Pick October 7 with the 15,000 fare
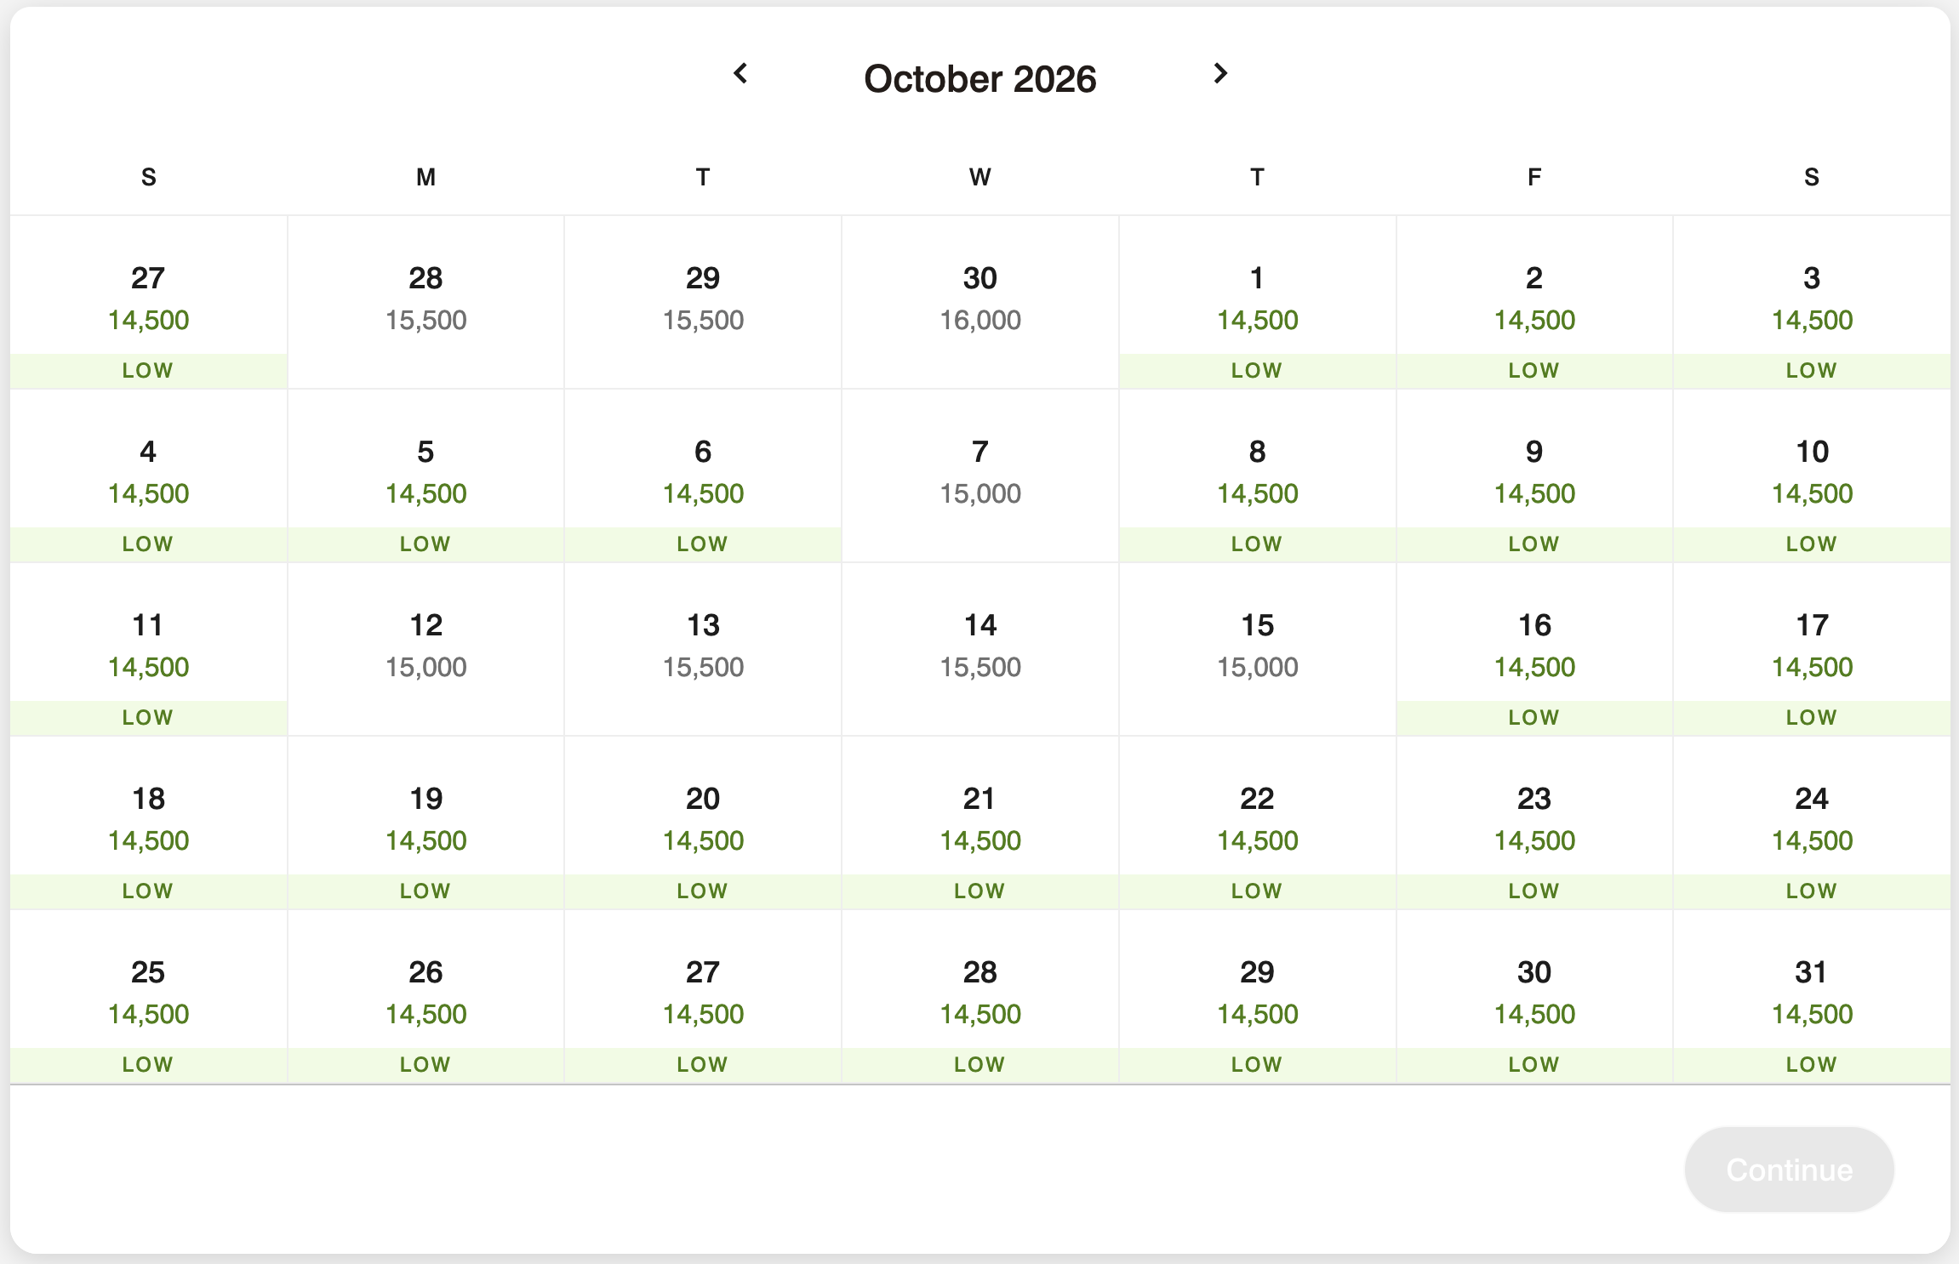The width and height of the screenshot is (1959, 1264). tap(979, 472)
